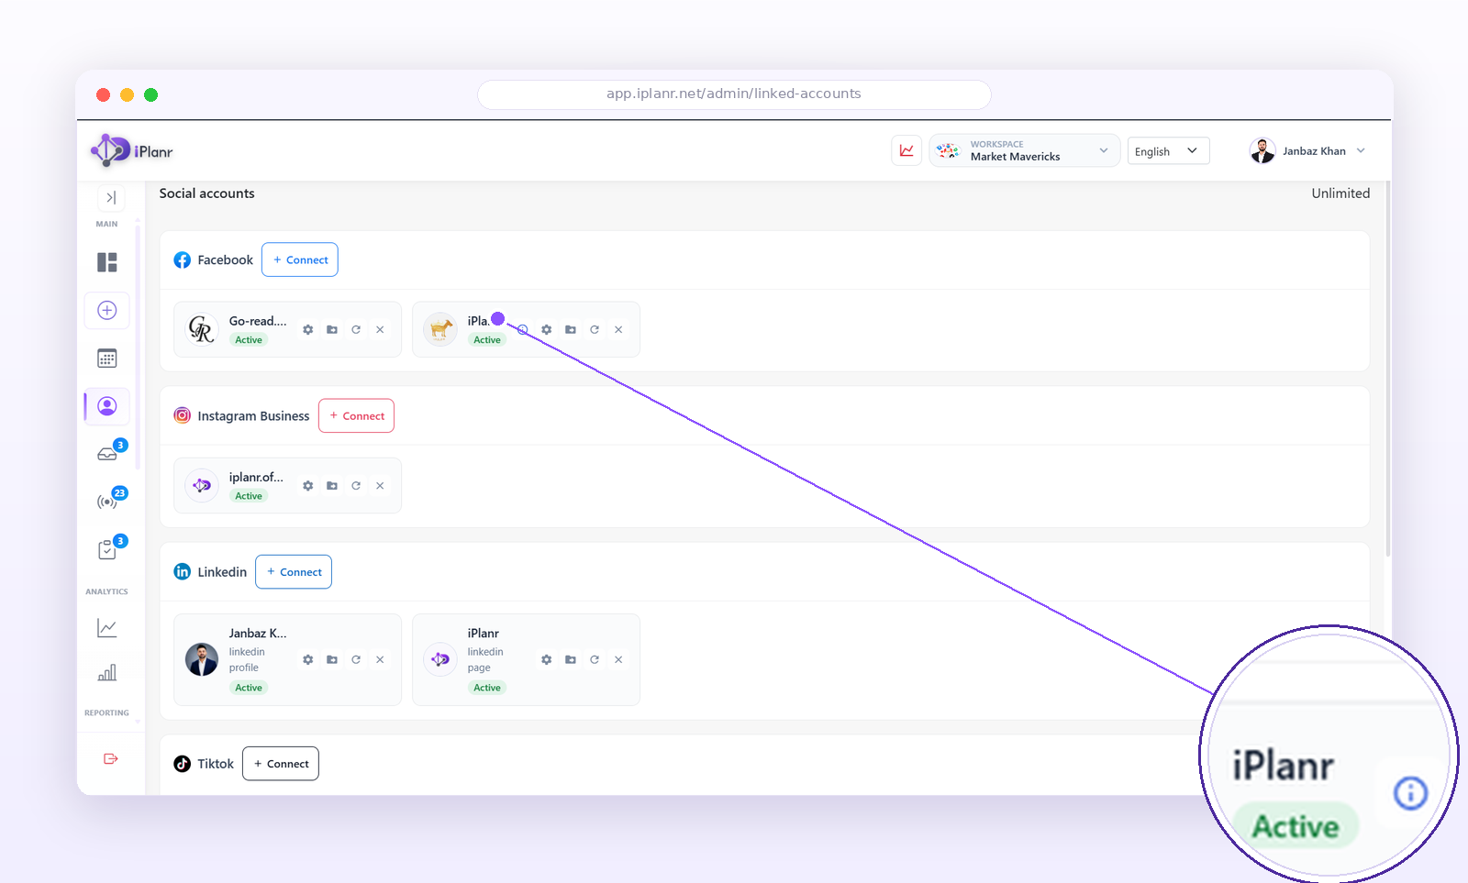Open the inbox icon with badge 3
This screenshot has height=883, width=1468.
pos(107,454)
